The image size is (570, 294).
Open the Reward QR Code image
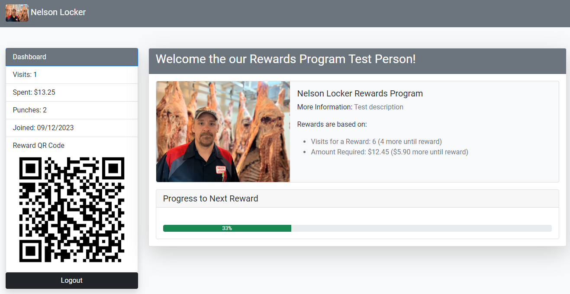[x=72, y=210]
